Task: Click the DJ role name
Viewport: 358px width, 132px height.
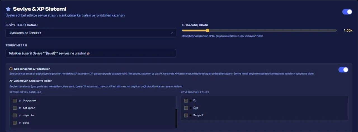Action: [x=195, y=100]
